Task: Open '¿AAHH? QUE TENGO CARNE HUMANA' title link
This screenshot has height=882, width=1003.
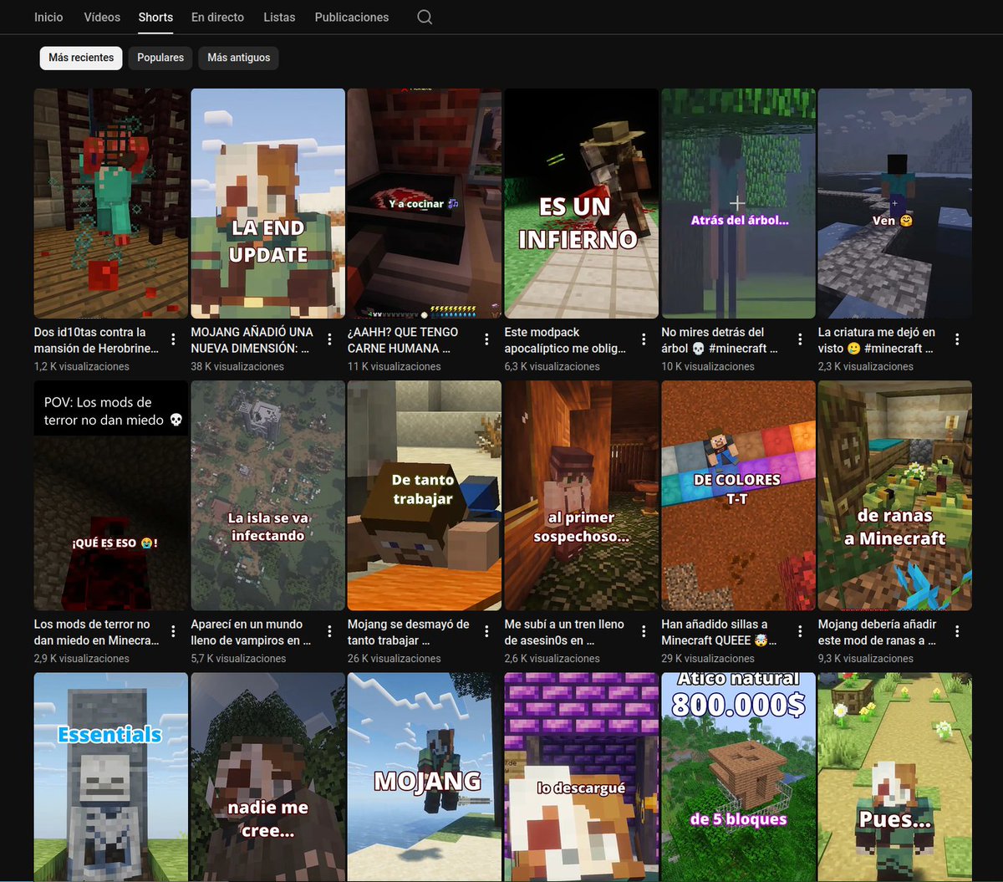Action: click(x=403, y=340)
